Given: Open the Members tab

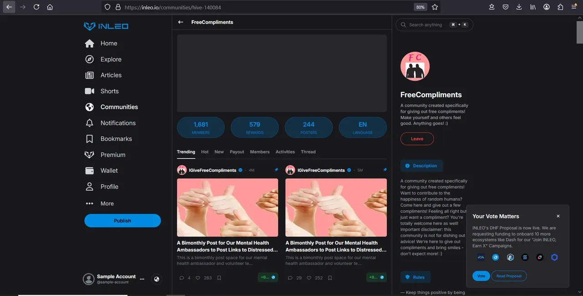Looking at the screenshot, I should (x=260, y=152).
